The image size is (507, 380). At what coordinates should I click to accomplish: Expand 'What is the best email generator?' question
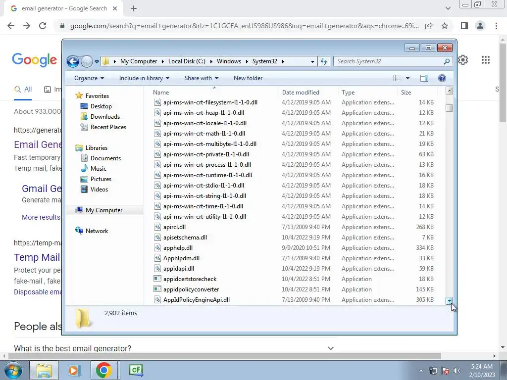[330, 348]
